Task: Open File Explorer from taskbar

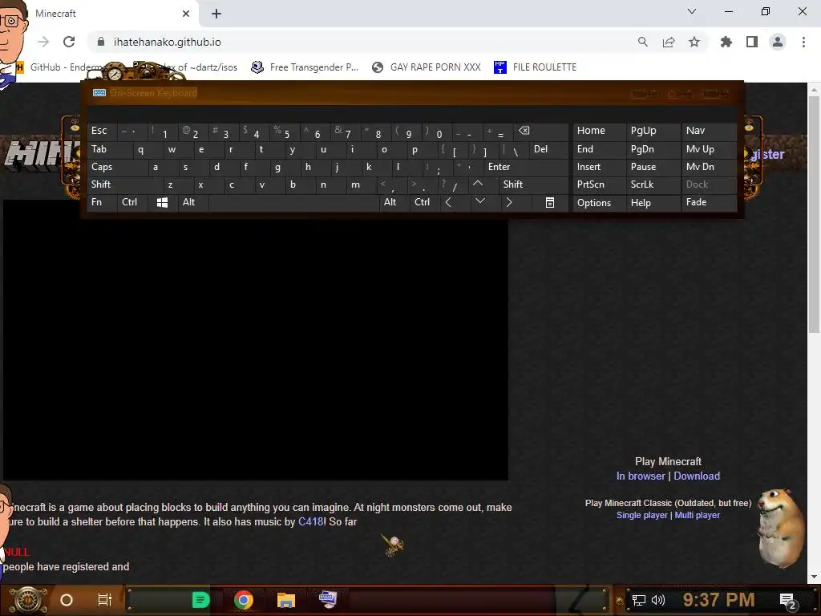Action: coord(286,600)
